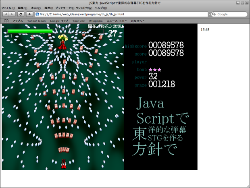Image resolution: width=250 pixels, height=188 pixels.
Task: Open the 表示(V) menu
Action: [36, 8]
